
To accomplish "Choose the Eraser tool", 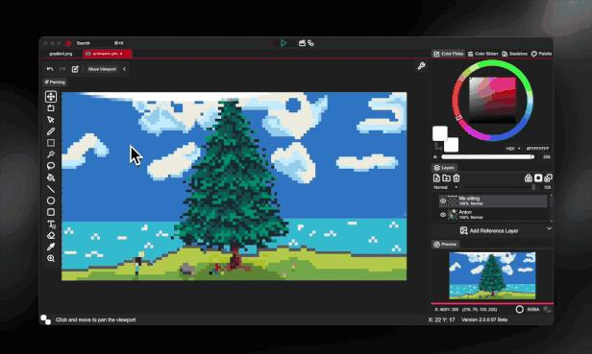I will 51,236.
